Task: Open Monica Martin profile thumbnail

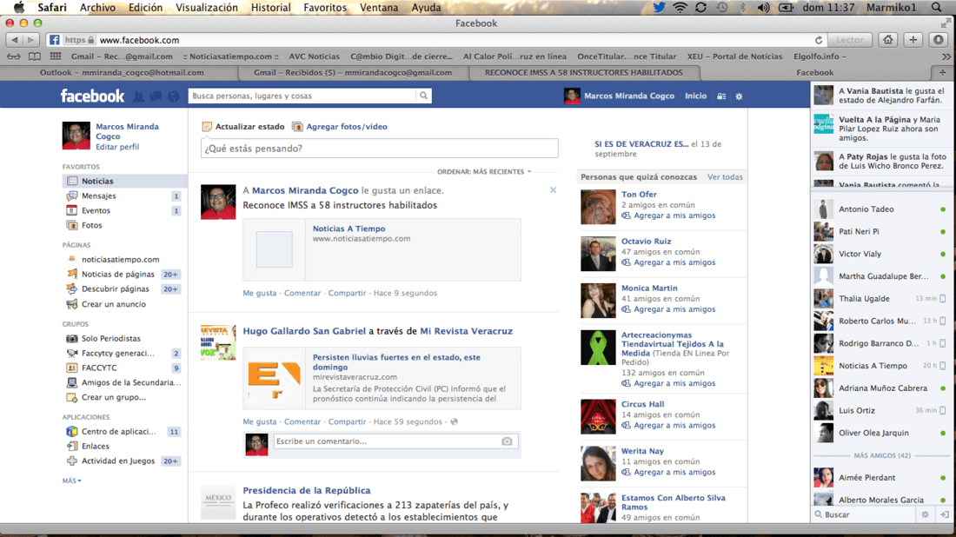Action: (598, 301)
